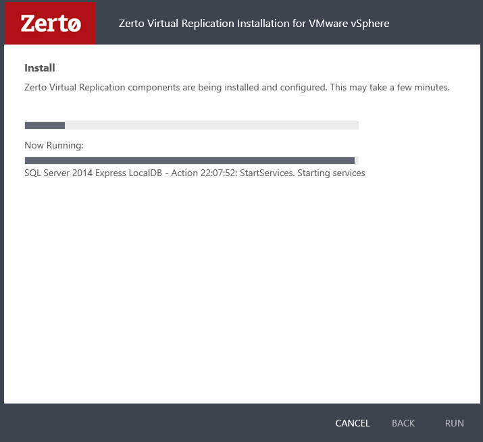This screenshot has height=442, width=483.
Task: Click the 'StartServices' action name
Action: (266, 173)
